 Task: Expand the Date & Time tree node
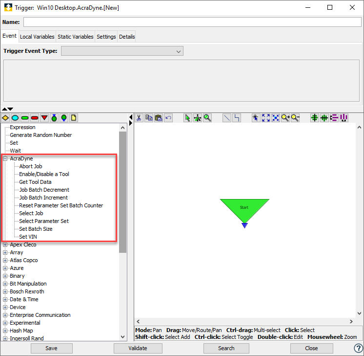click(5, 299)
